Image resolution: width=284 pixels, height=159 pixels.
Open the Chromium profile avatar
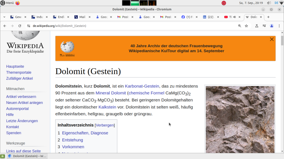click(272, 26)
